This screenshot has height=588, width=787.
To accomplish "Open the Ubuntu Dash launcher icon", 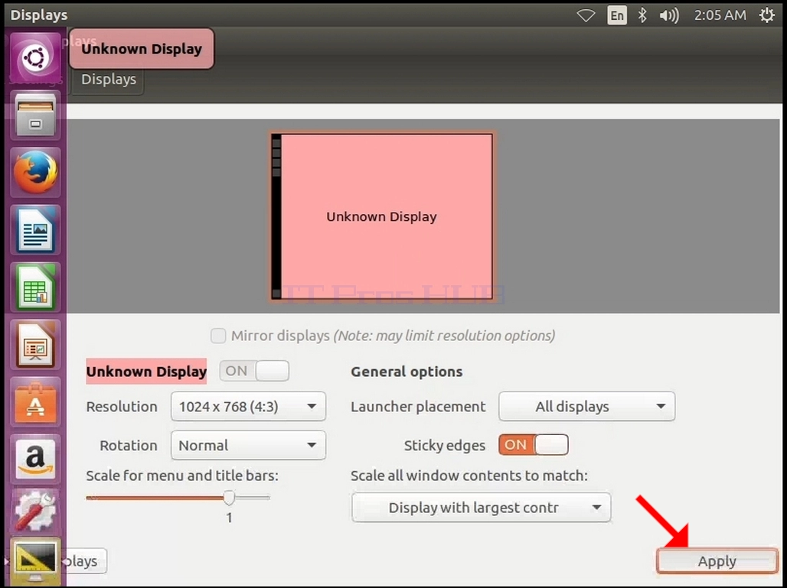I will (x=36, y=58).
